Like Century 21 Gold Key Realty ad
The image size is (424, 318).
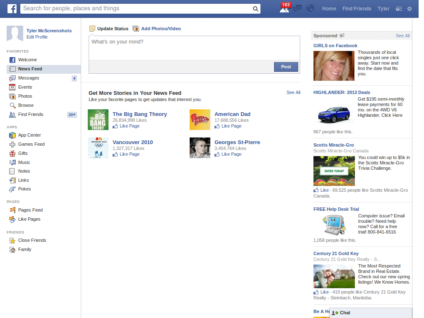[x=321, y=292]
